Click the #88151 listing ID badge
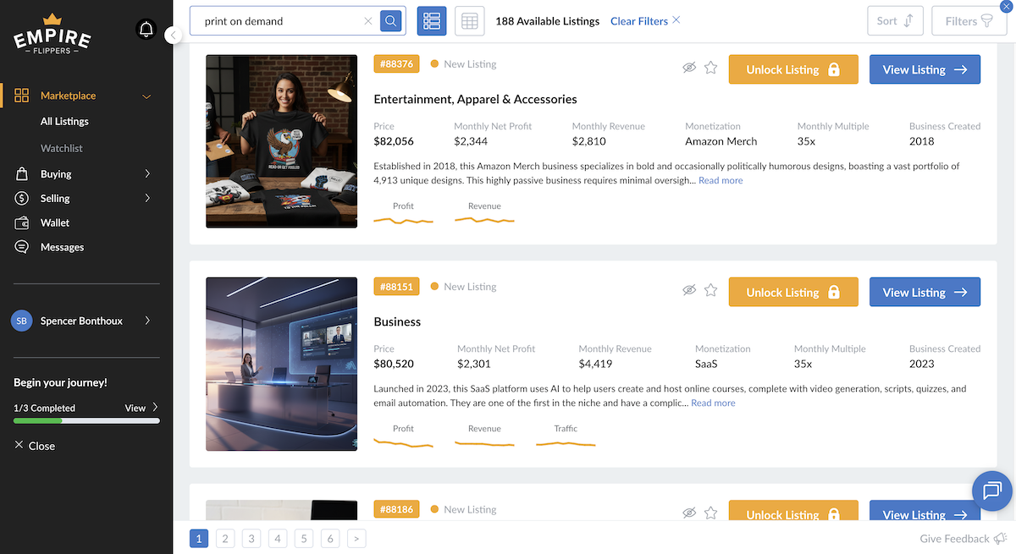Screen dimensions: 1016x554 [396, 287]
